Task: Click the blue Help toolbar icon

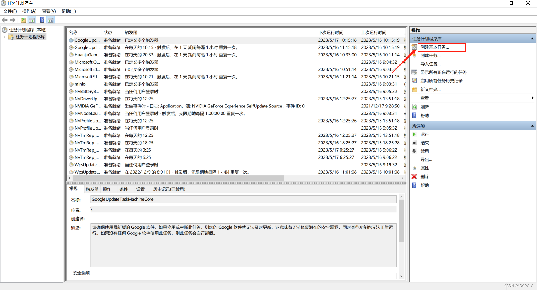Action: point(42,20)
